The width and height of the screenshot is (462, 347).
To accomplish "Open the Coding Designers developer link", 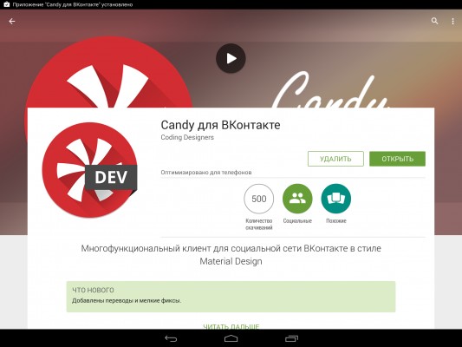I will pyautogui.click(x=187, y=137).
